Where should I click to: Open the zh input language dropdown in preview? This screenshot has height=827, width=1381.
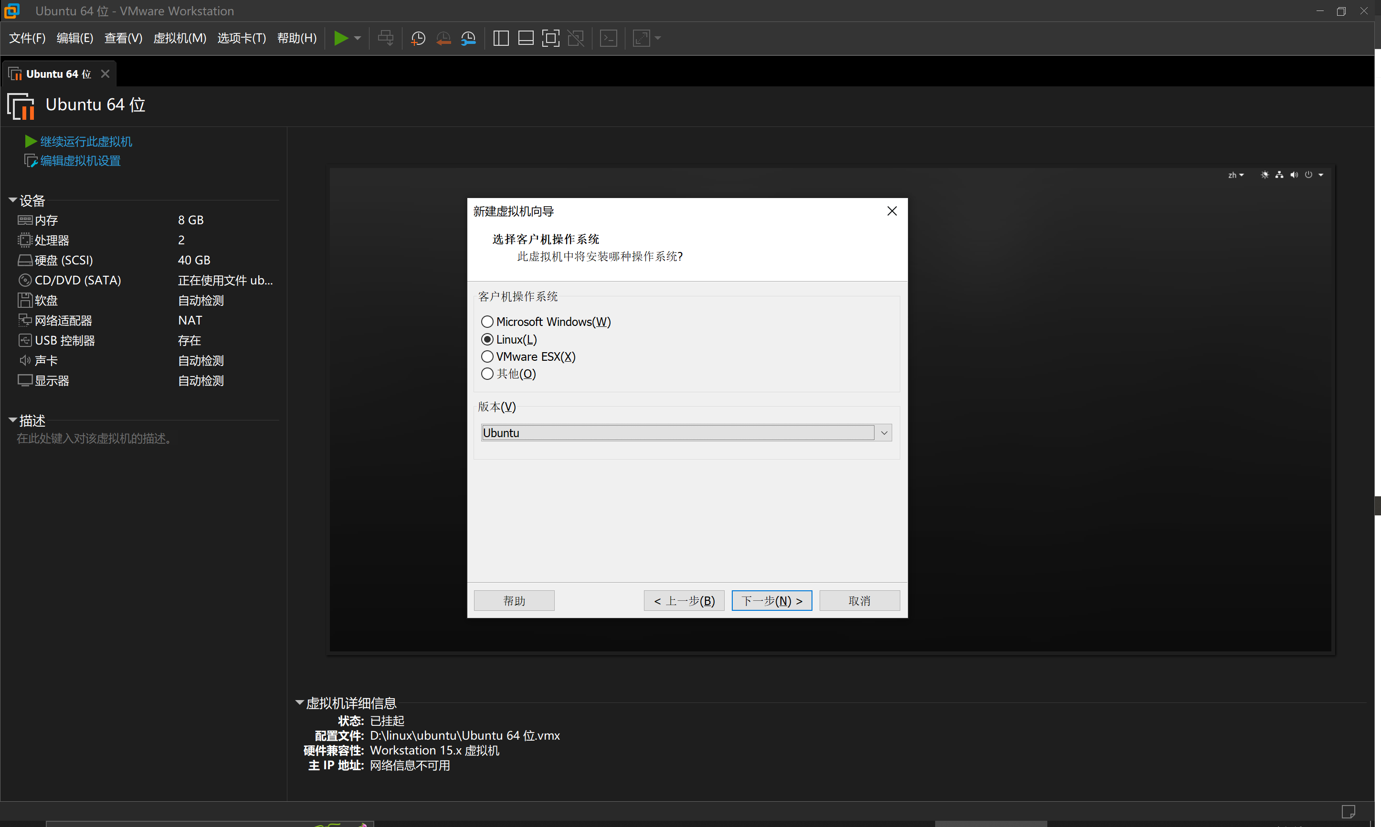(1235, 175)
